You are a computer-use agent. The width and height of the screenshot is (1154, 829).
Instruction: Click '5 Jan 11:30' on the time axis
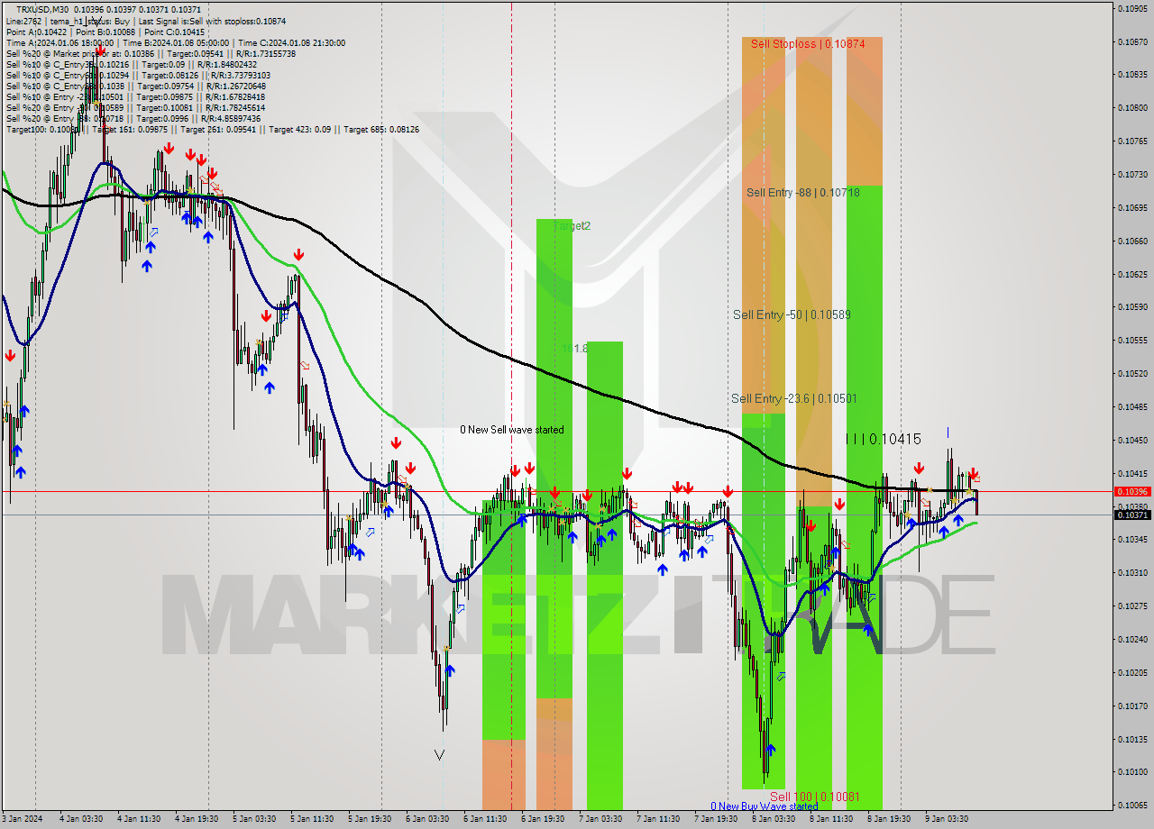point(310,819)
